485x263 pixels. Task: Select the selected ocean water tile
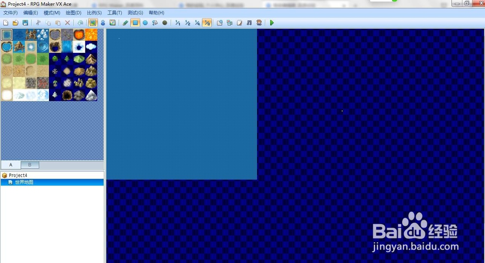(x=7, y=34)
